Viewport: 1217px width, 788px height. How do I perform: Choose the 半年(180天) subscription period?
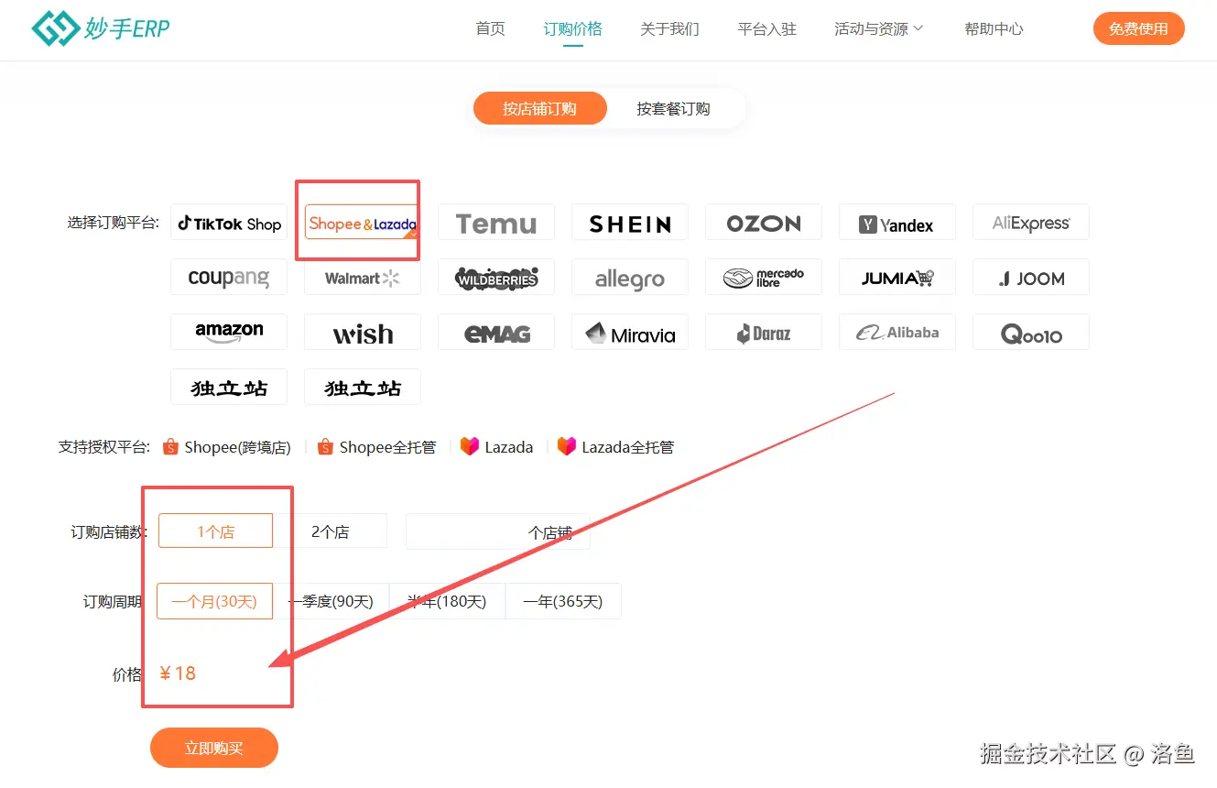point(447,602)
